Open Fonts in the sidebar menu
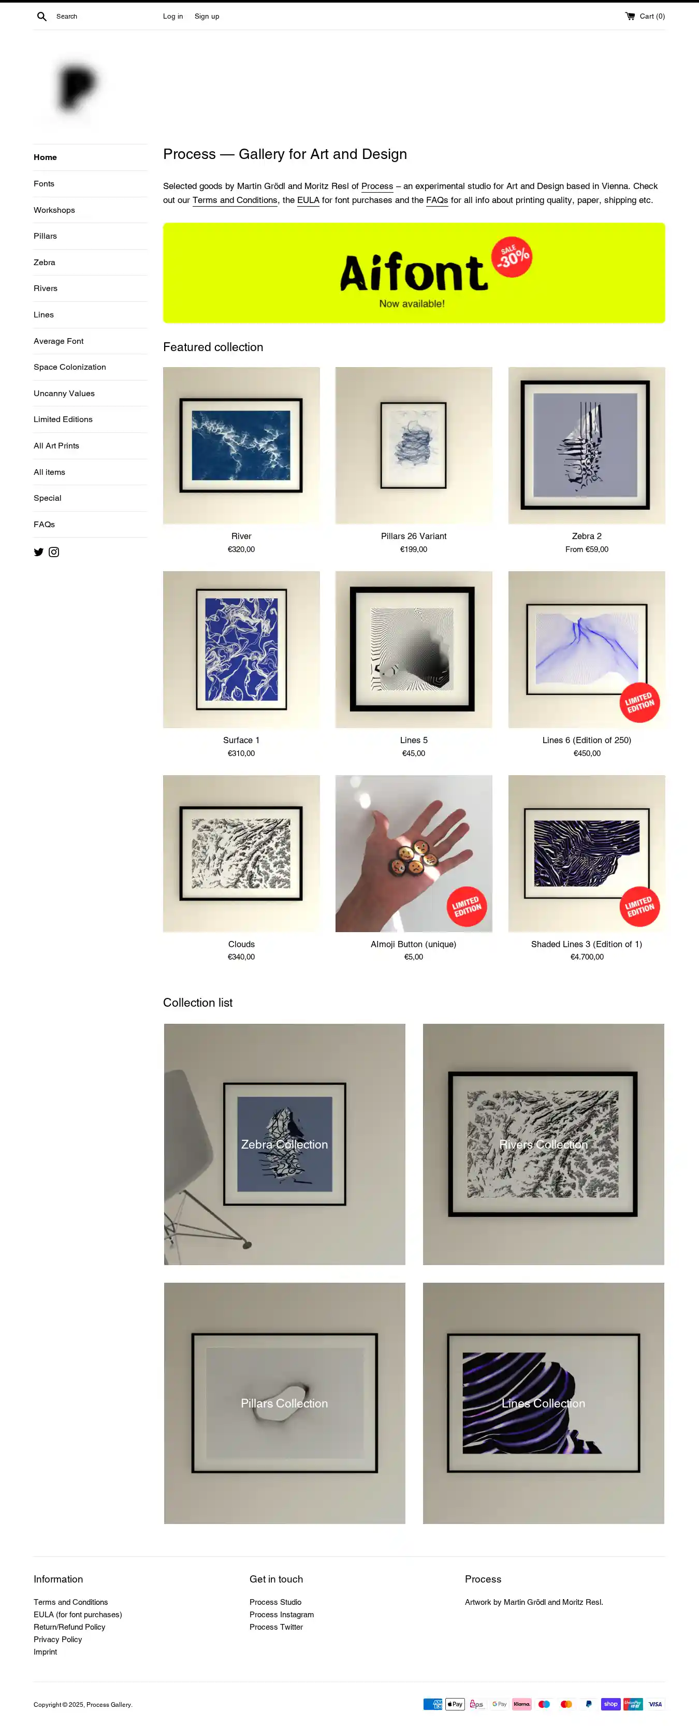Screen dimensions: 699x1726 [x=44, y=184]
